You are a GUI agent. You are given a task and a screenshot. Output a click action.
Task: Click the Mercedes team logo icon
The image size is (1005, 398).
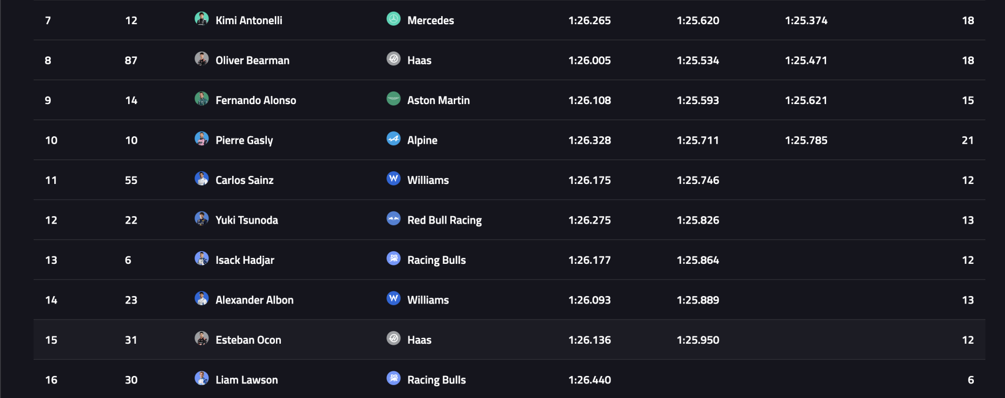393,19
